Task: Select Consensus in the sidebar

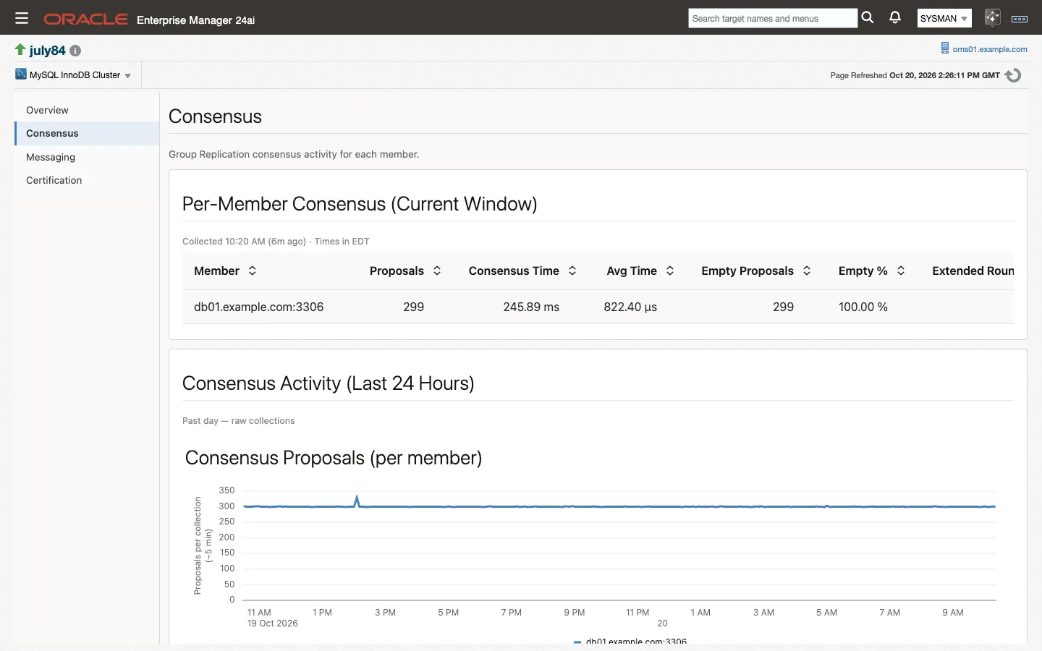Action: click(87, 133)
